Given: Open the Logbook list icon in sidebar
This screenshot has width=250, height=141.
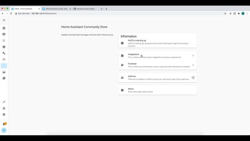Looking at the screenshot, I should click(4, 41).
